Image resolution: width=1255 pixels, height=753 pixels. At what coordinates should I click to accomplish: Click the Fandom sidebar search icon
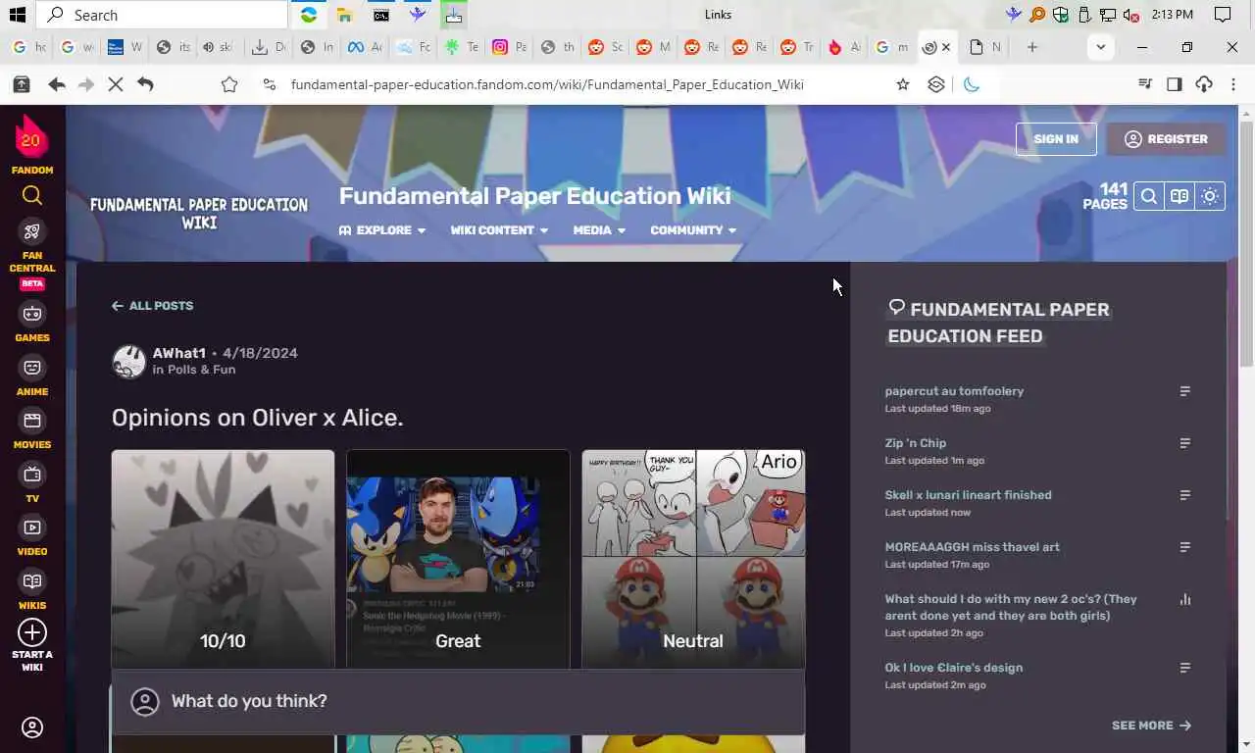[32, 196]
